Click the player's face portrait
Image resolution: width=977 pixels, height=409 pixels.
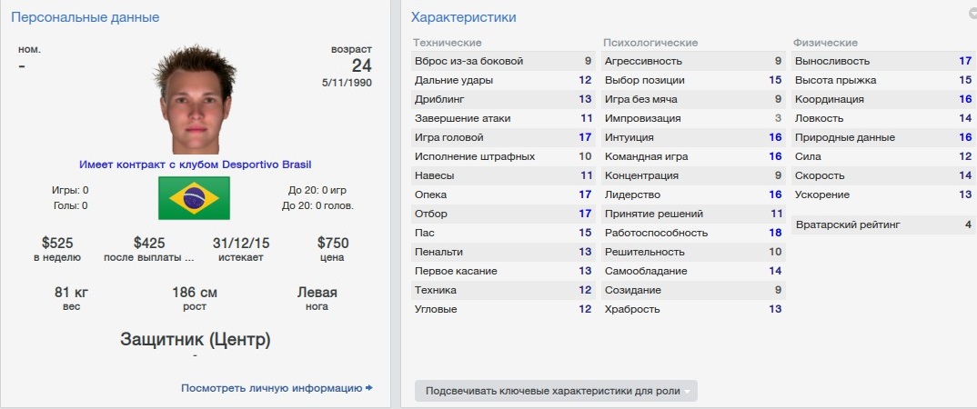pyautogui.click(x=194, y=102)
